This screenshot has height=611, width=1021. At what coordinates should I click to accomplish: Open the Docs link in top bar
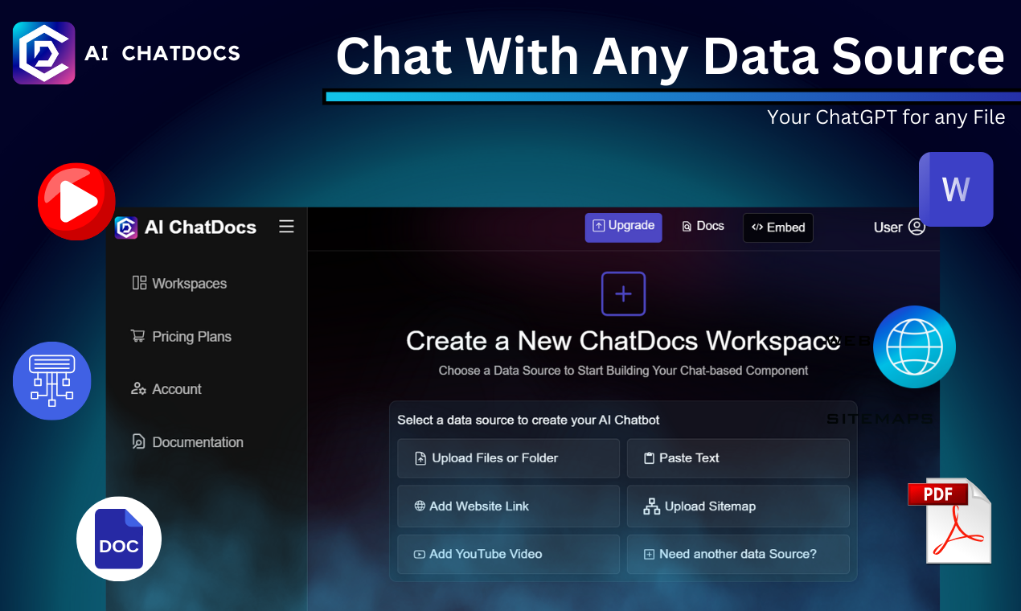click(703, 227)
